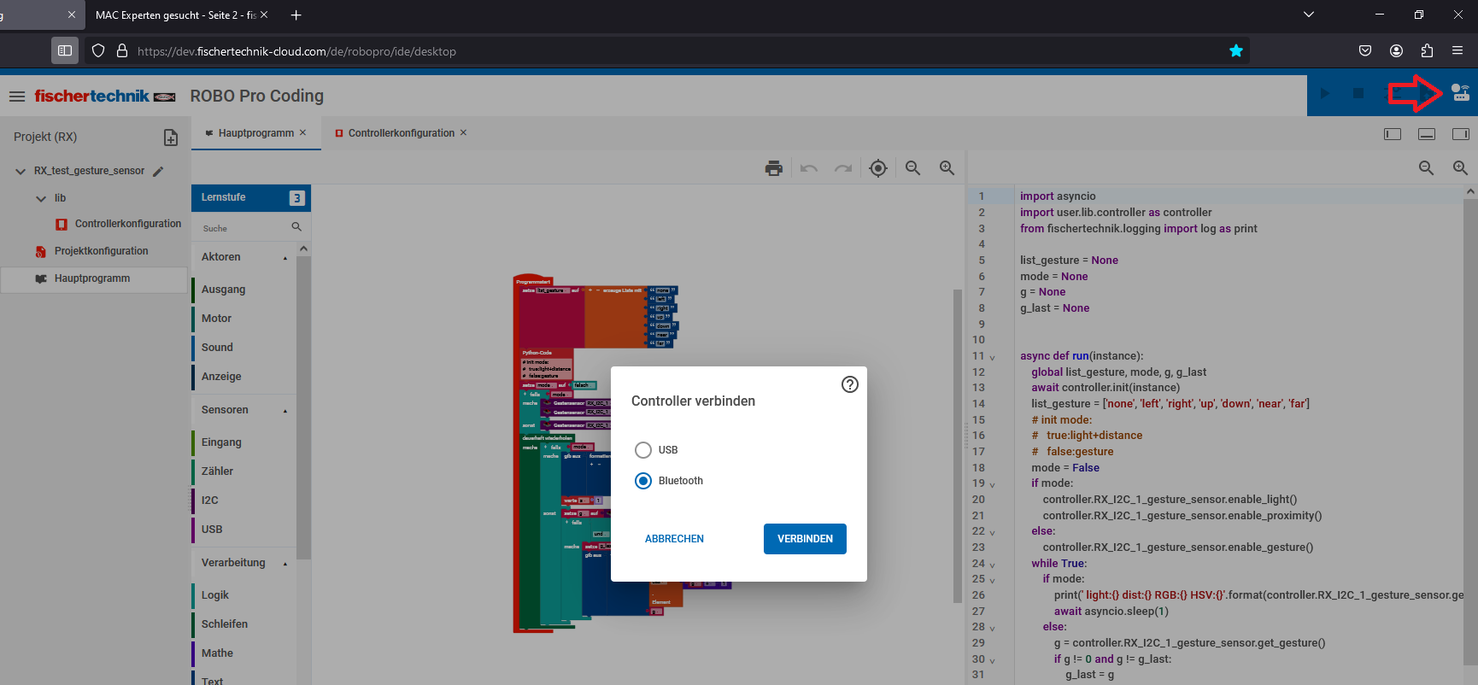1478x685 pixels.
Task: Open the hamburger menu next to fischertechnik
Action: [x=17, y=97]
